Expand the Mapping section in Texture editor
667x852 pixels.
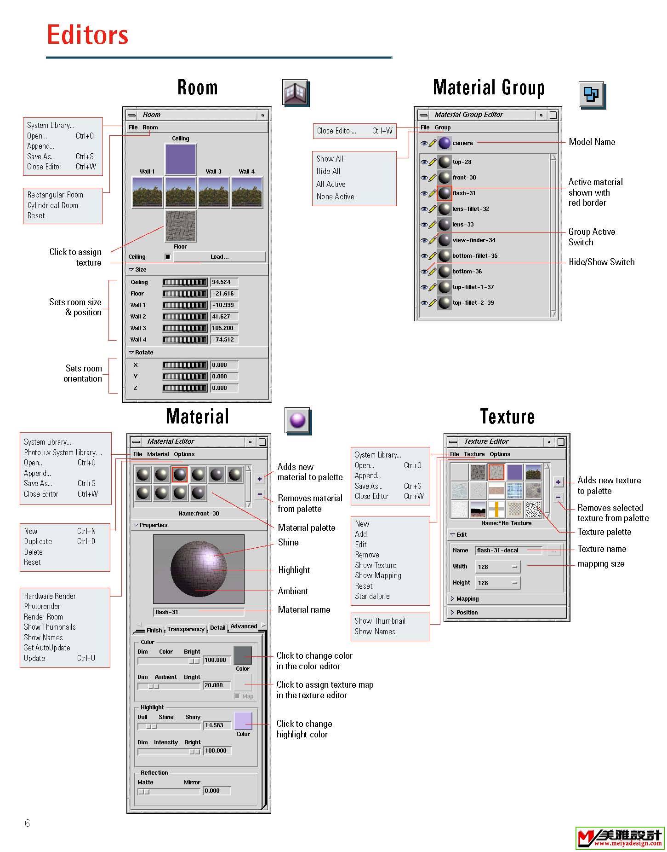452,599
